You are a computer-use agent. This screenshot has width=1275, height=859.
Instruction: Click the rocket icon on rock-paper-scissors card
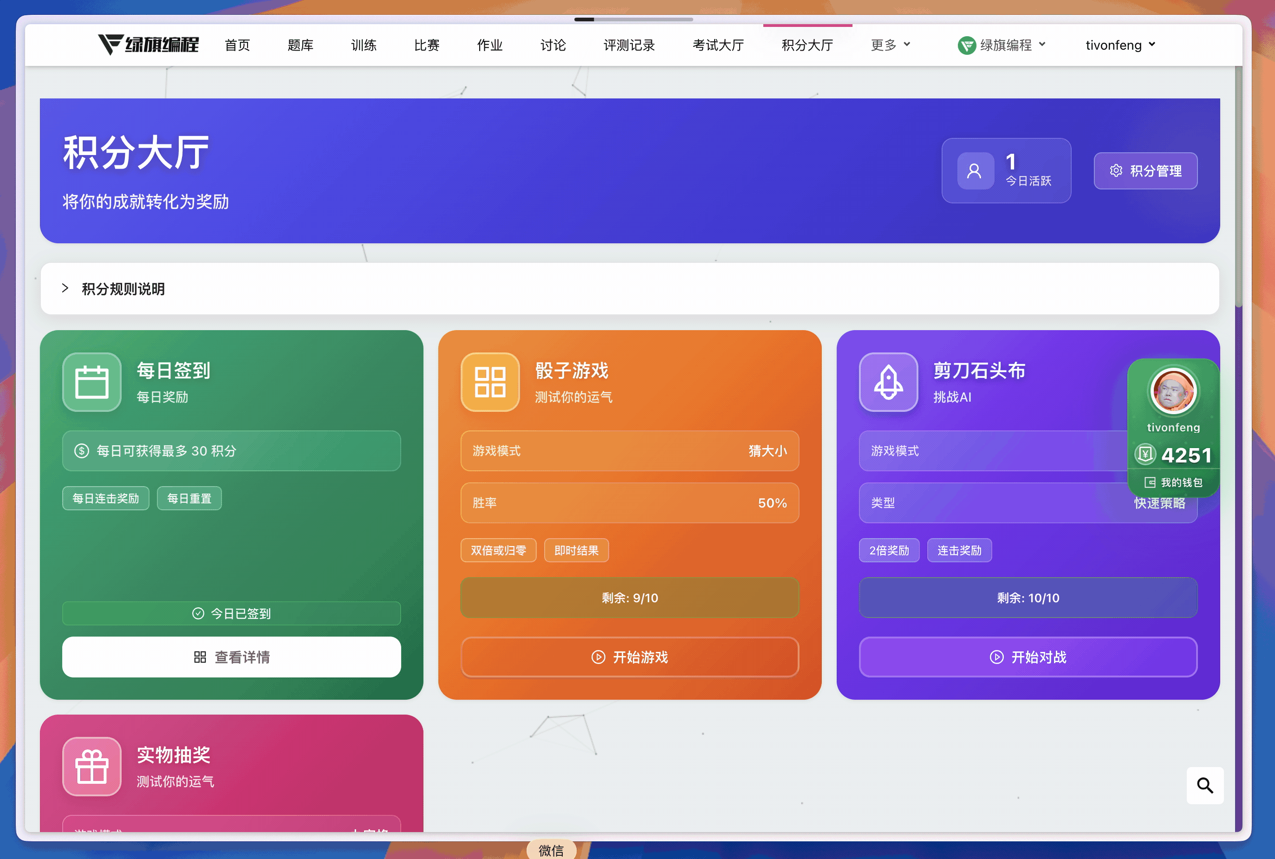pyautogui.click(x=888, y=382)
